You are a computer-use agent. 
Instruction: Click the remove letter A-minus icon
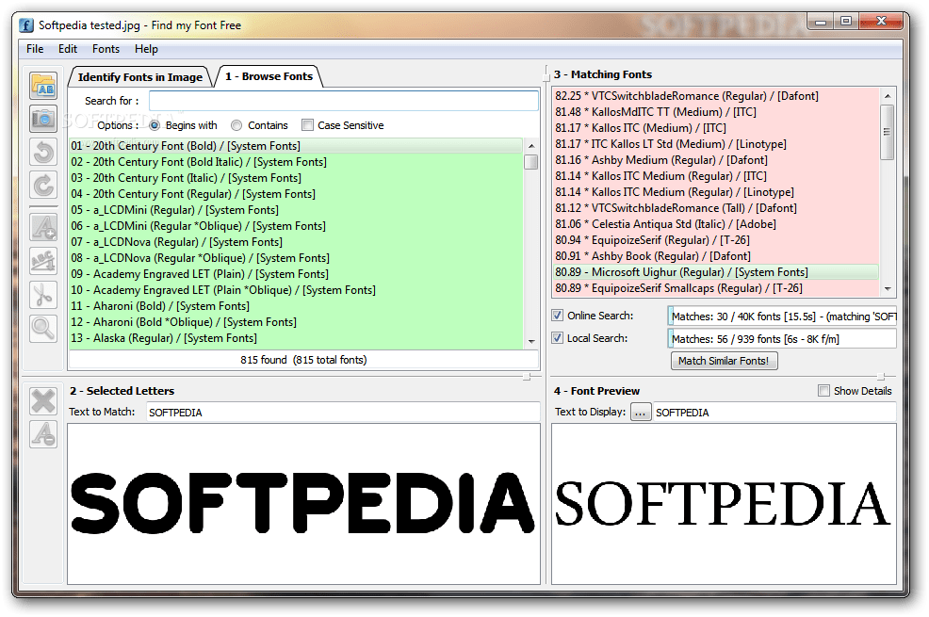43,434
